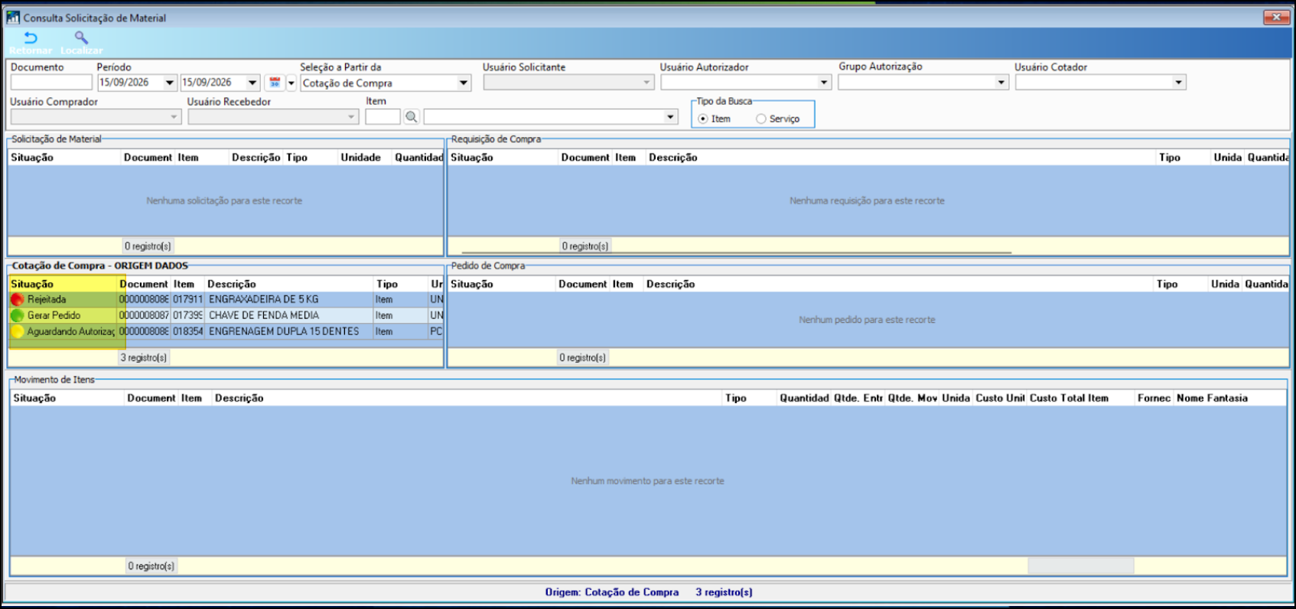Viewport: 1296px width, 609px height.
Task: Open the Grupo Autorização dropdown
Action: 1001,83
